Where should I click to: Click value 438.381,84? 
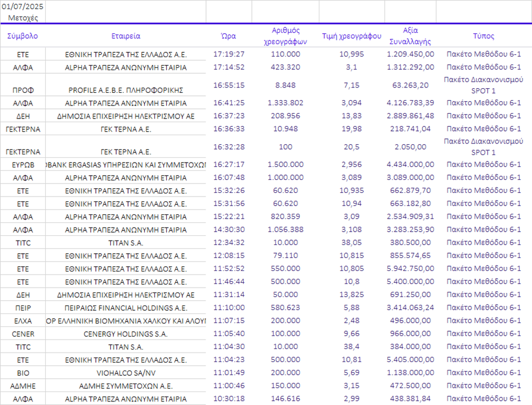[410, 398]
